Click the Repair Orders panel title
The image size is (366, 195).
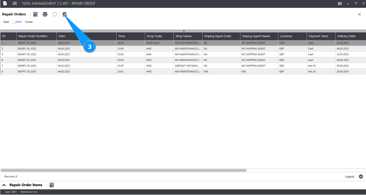pyautogui.click(x=14, y=14)
